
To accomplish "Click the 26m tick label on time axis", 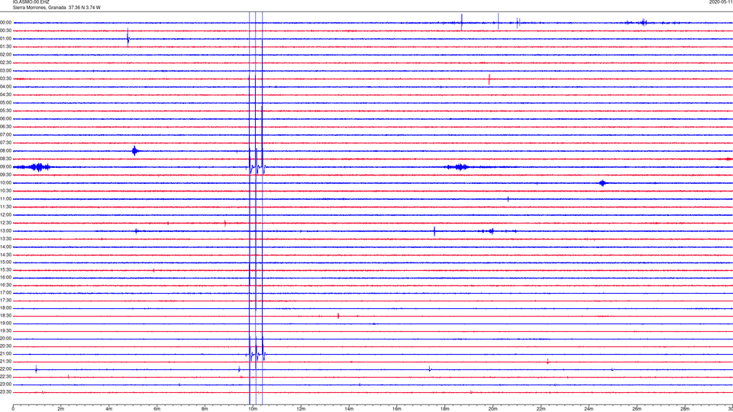I will (x=637, y=409).
